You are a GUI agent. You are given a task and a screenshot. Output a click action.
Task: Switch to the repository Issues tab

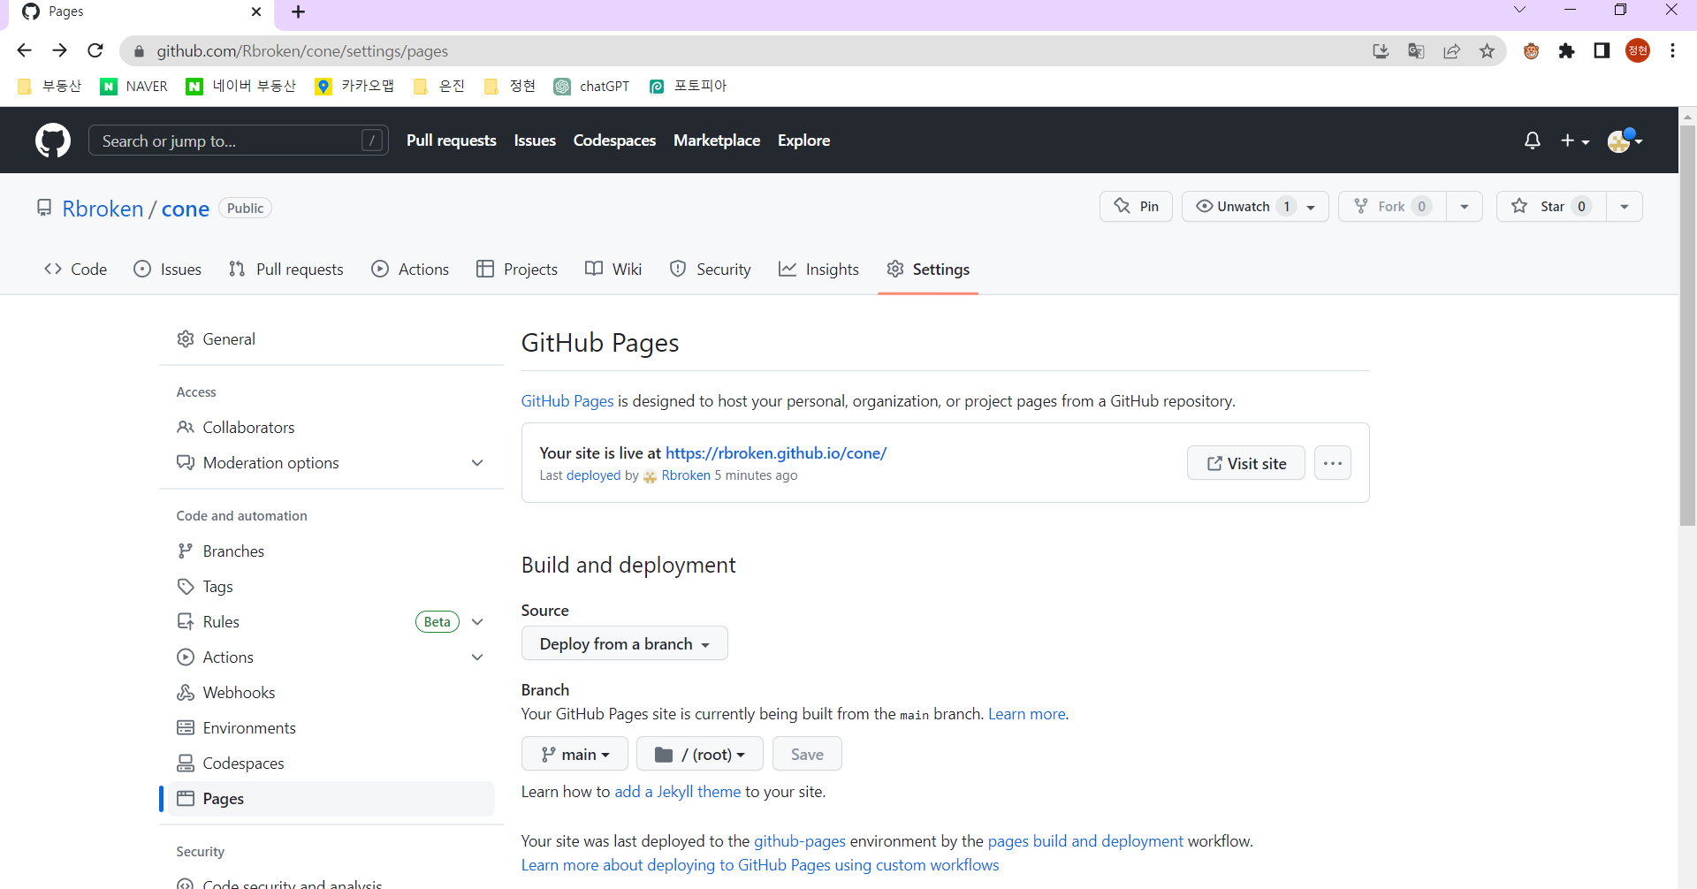168,270
